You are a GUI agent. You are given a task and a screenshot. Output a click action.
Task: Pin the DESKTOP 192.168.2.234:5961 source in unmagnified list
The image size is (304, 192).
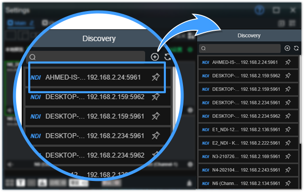[288, 102]
